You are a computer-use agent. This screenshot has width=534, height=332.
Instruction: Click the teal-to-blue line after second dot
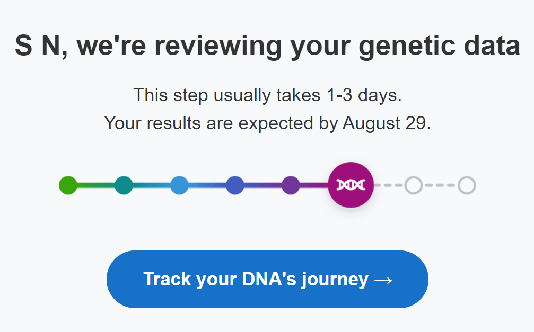(152, 185)
